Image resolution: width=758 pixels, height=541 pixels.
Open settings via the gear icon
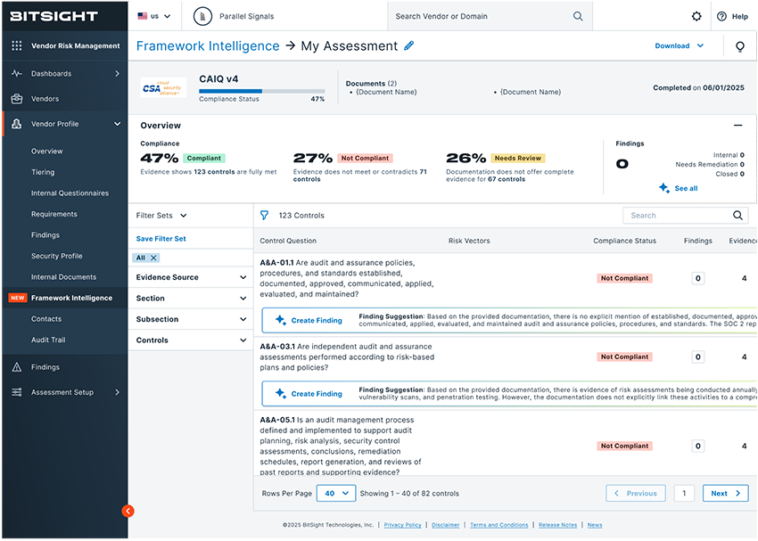pos(696,16)
